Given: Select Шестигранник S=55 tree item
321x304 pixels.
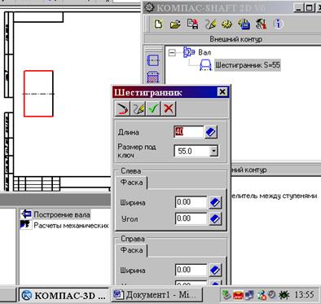Looking at the screenshot, I should pyautogui.click(x=248, y=65).
